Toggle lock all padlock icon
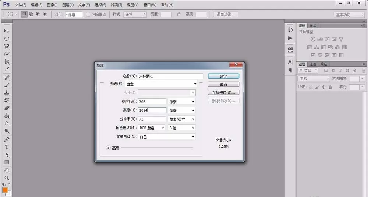The image size is (368, 197). 330,87
